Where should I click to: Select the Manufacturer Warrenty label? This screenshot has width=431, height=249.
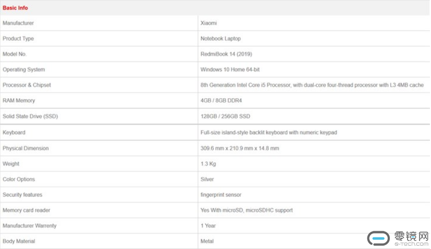(29, 226)
